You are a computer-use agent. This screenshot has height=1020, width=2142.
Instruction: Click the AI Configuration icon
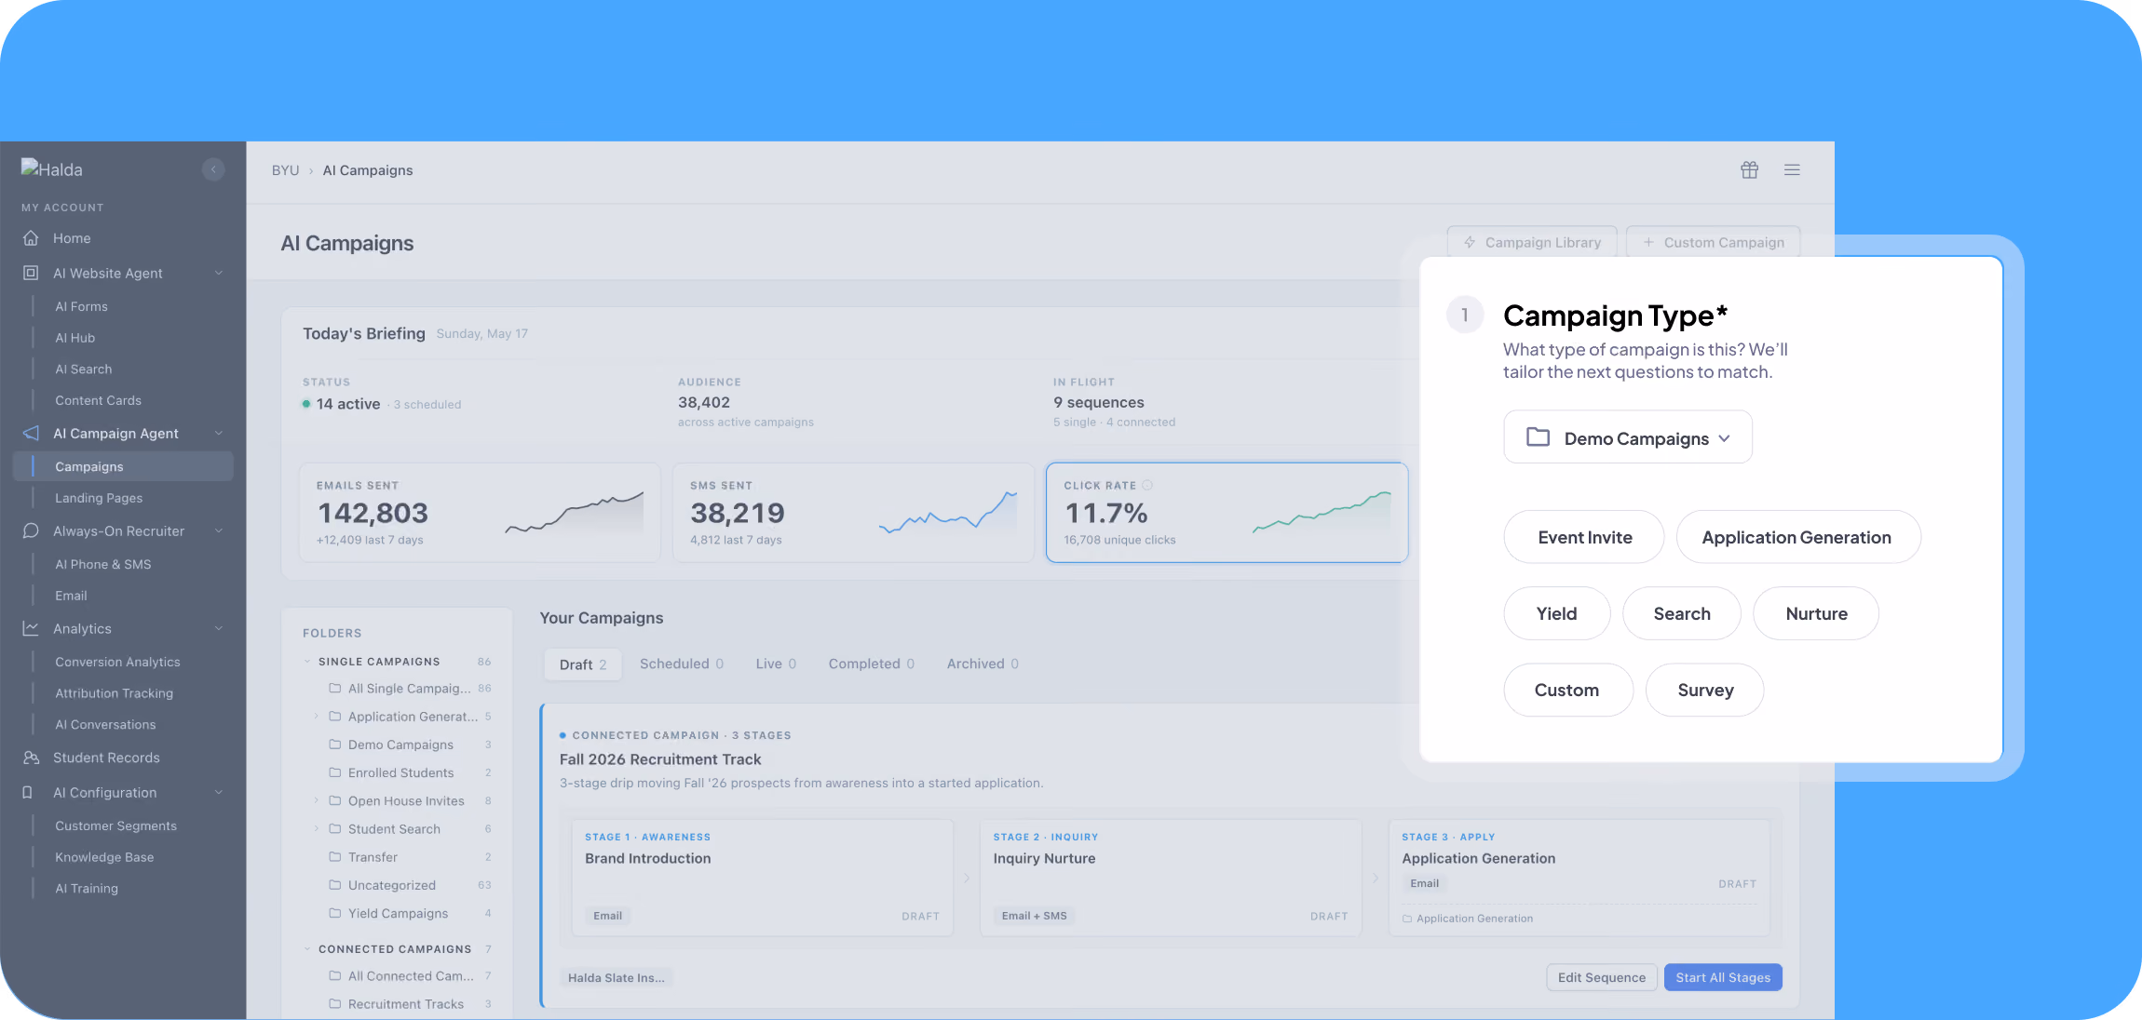[x=28, y=793]
